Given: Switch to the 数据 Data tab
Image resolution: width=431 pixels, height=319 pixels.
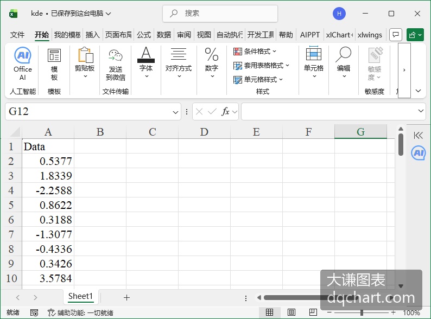Looking at the screenshot, I should point(164,35).
